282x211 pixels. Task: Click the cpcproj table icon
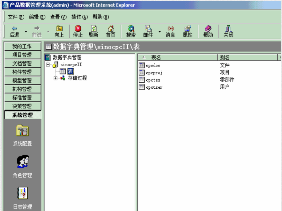142,72
